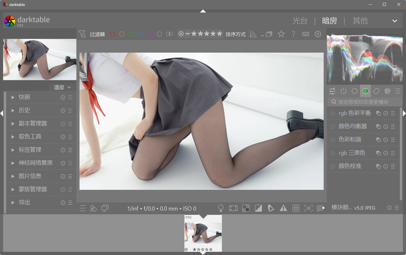Open the keyboard shortcuts icon
Screen dimensions: 406x255
306,34
